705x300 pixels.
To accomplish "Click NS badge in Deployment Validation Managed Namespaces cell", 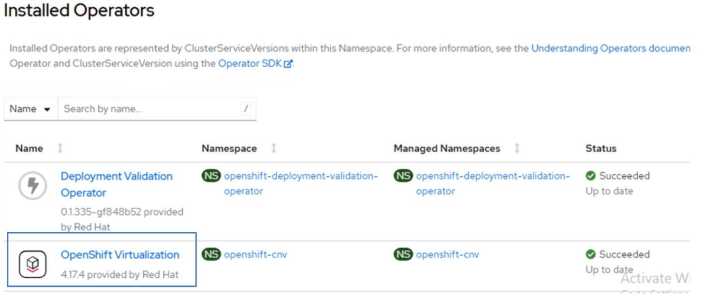I will pyautogui.click(x=403, y=176).
